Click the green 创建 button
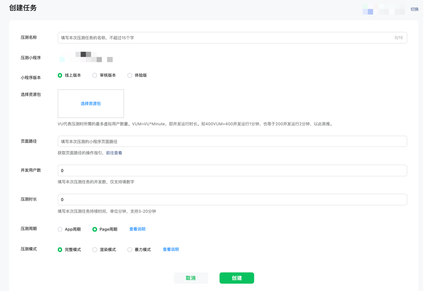This screenshot has width=426, height=291. point(237,278)
